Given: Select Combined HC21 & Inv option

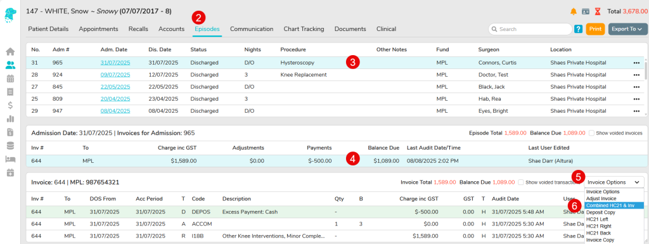Looking at the screenshot, I should 614,205.
